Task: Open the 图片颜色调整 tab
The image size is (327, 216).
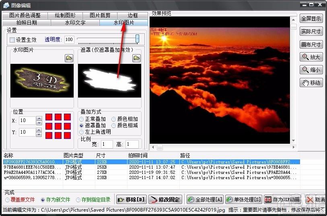Action: (25, 15)
